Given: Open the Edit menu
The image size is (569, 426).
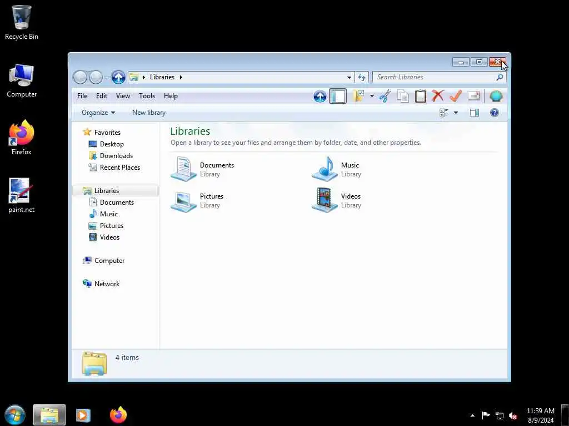Looking at the screenshot, I should point(102,96).
